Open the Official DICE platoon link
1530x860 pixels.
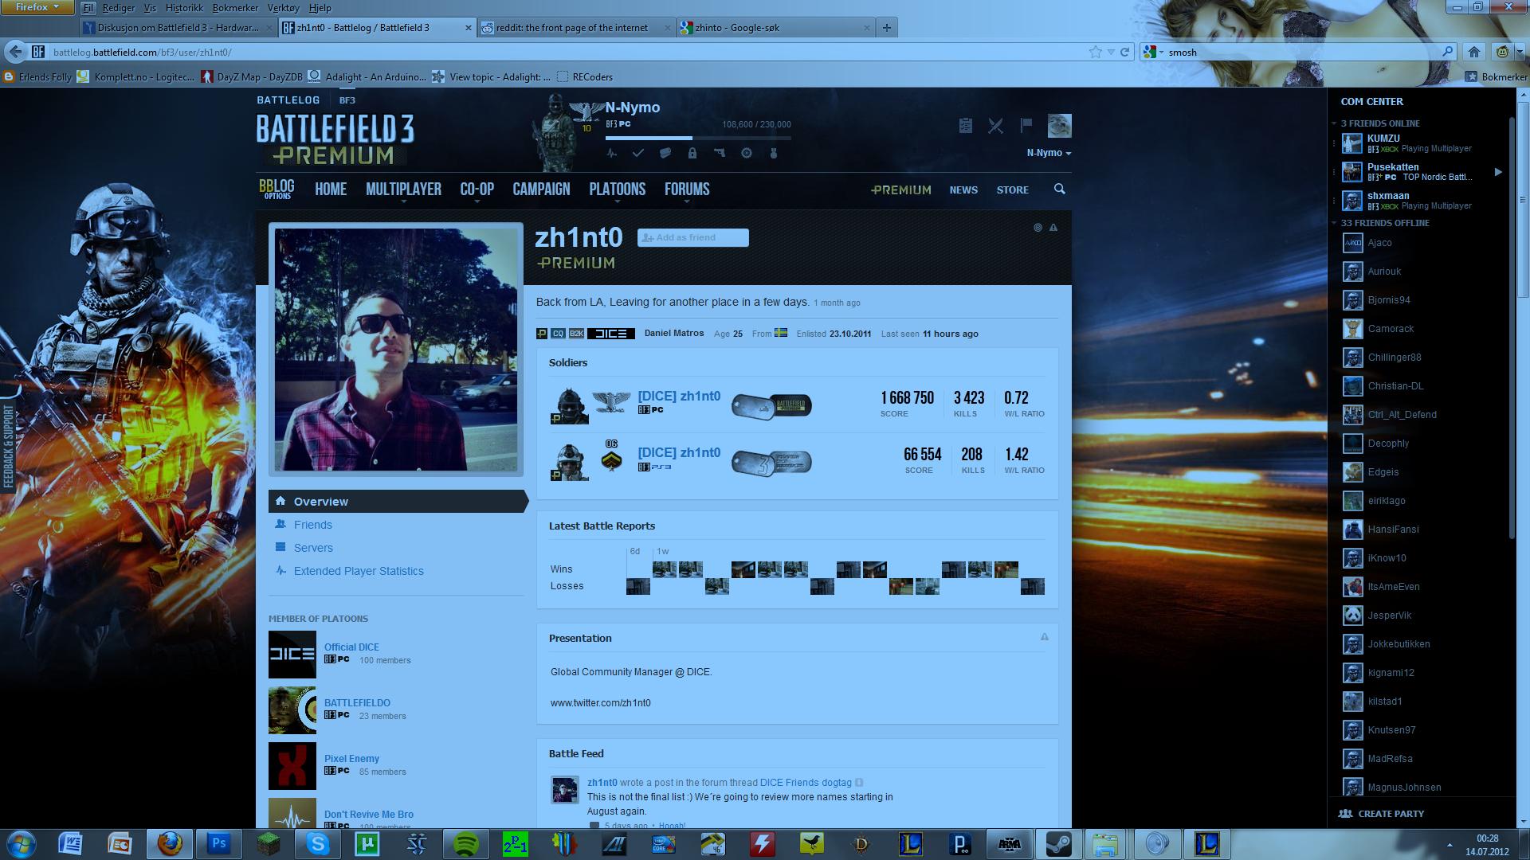pyautogui.click(x=351, y=647)
